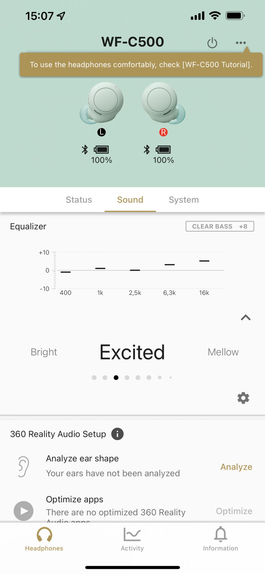Open equalizer custom settings gear

click(243, 398)
